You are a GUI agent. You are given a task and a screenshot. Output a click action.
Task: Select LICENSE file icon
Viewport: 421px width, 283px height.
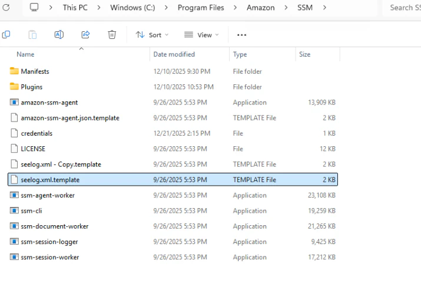click(14, 149)
